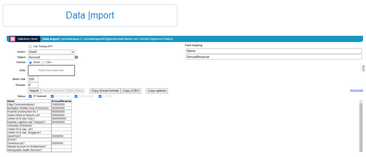Click the Object info icon

tap(76, 57)
